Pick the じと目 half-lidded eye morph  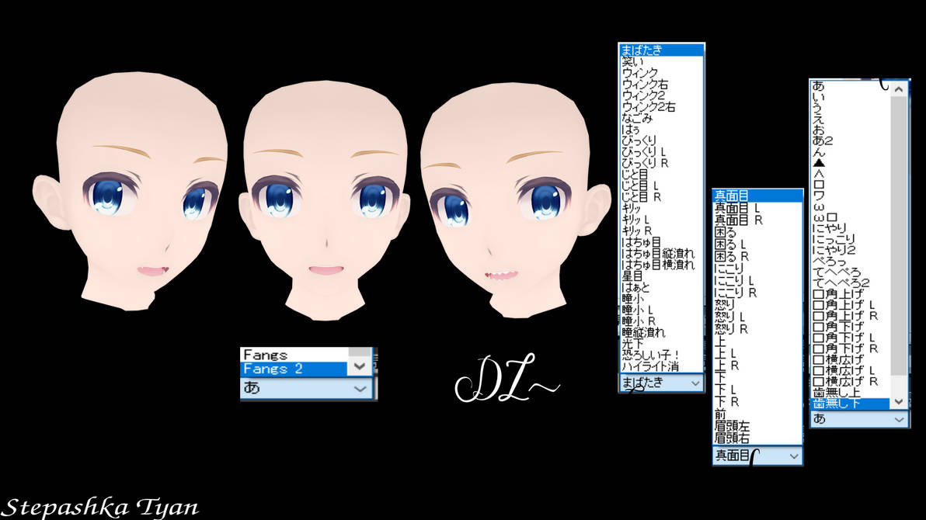[635, 174]
